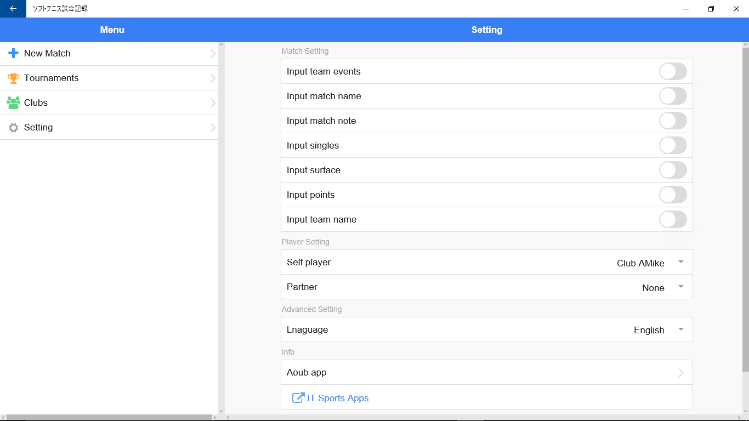Open the Self player dropdown arrow
The width and height of the screenshot is (749, 421).
pos(681,262)
